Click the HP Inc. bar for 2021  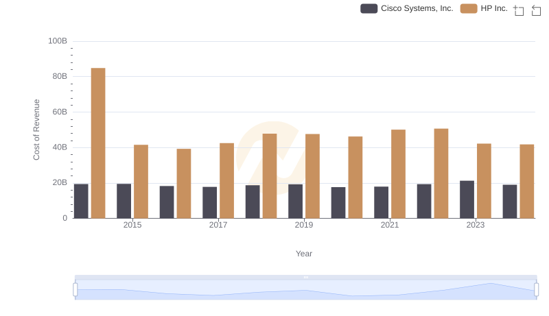click(x=398, y=173)
